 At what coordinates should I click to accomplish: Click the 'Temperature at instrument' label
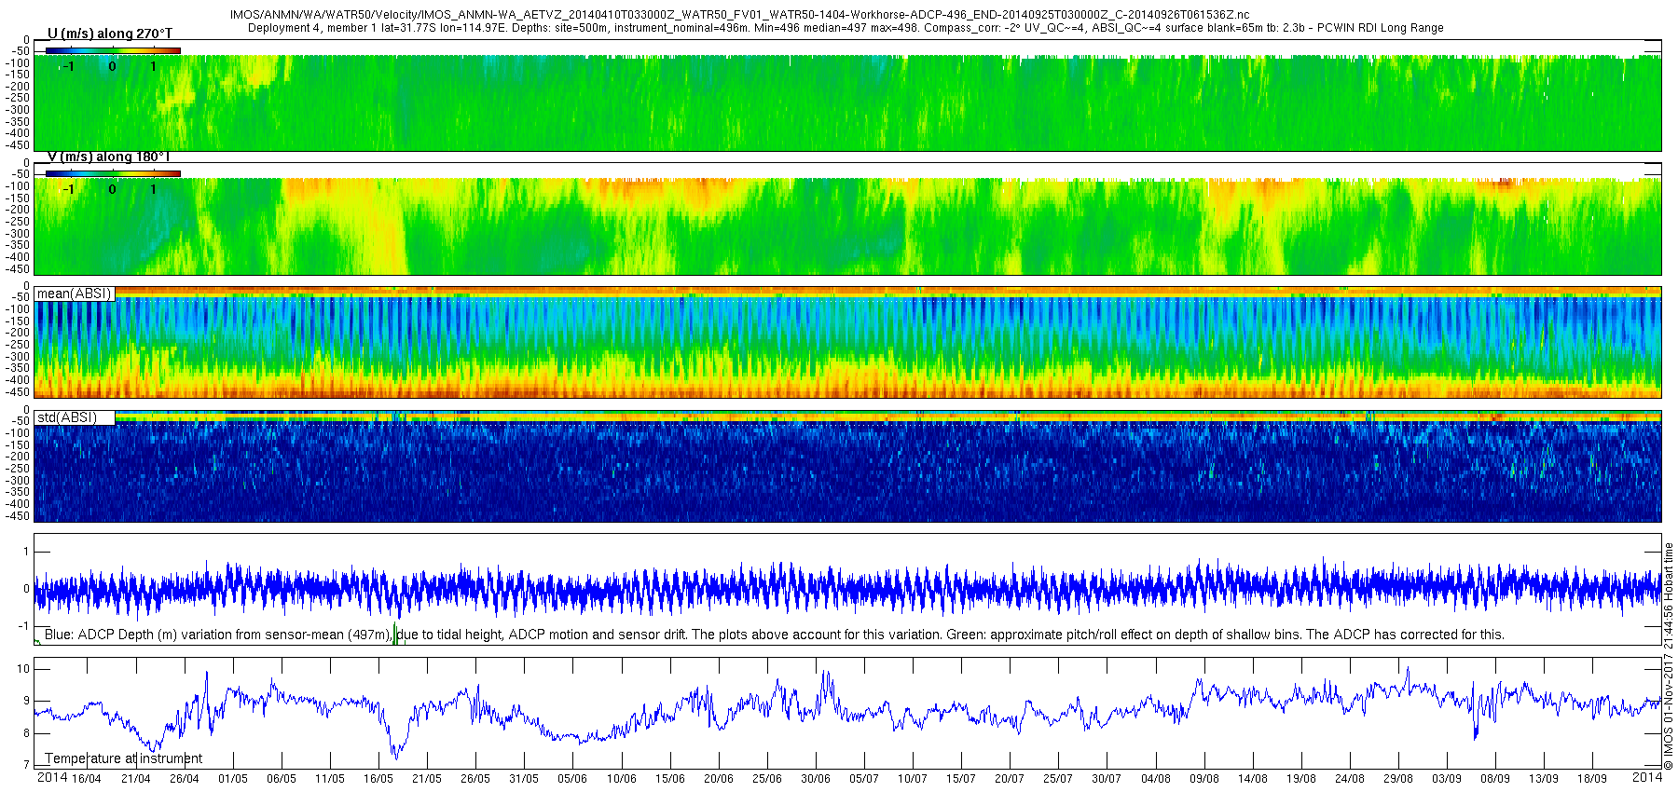pos(124,758)
